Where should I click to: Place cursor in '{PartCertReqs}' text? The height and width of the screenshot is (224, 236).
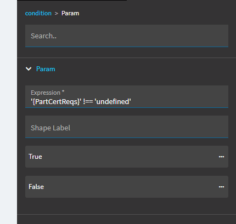(x=56, y=102)
